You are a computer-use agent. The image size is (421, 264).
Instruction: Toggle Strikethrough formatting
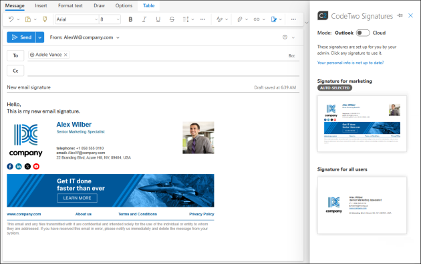pyautogui.click(x=172, y=19)
